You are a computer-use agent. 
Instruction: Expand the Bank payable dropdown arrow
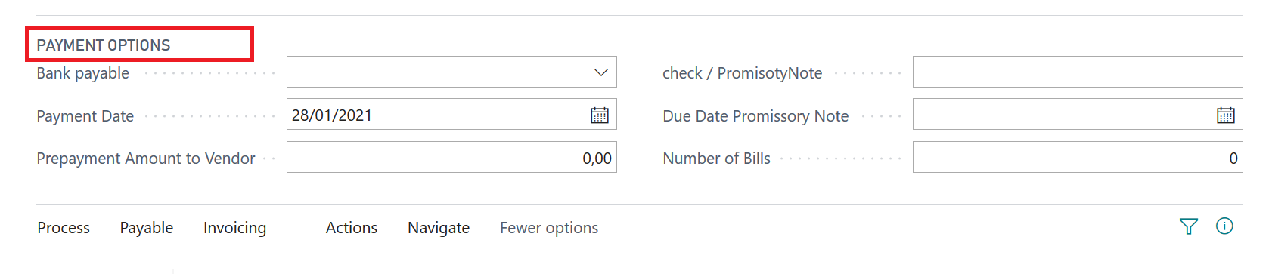(x=601, y=72)
